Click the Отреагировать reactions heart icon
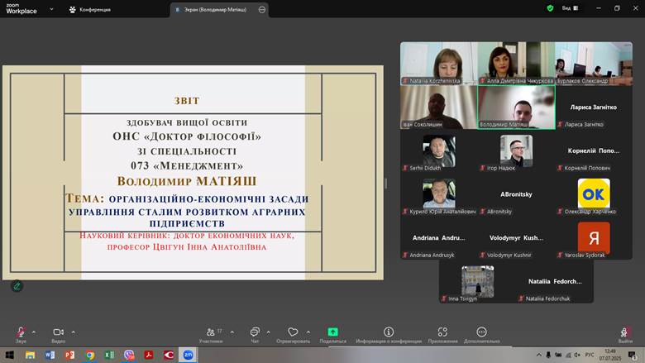The height and width of the screenshot is (363, 645). click(293, 332)
